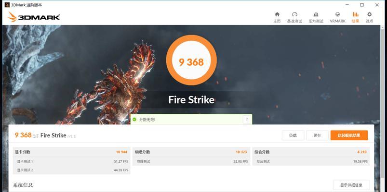
Task: Click the 3DMark logo
Action: click(x=34, y=17)
